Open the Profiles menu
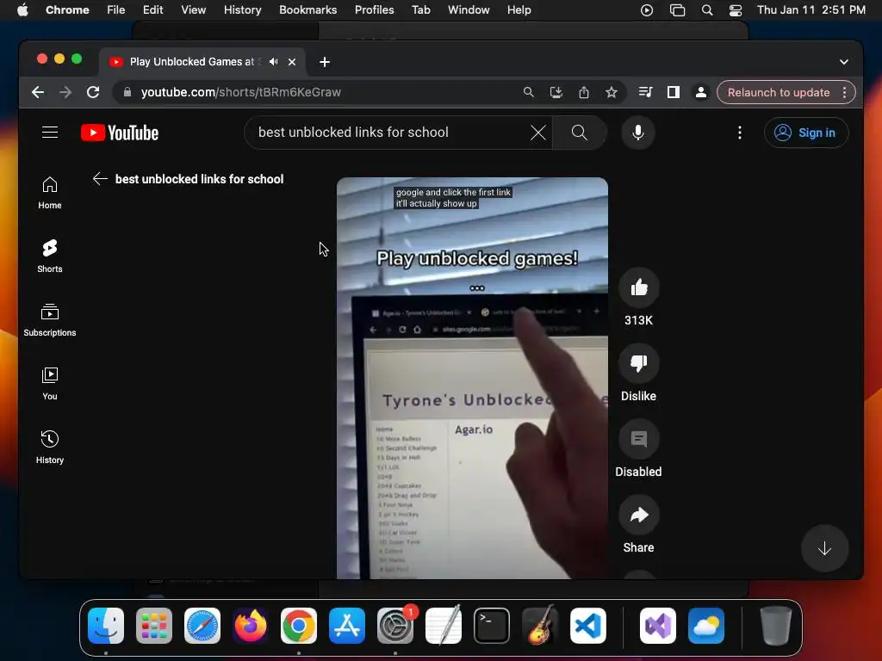The image size is (882, 661). click(374, 10)
